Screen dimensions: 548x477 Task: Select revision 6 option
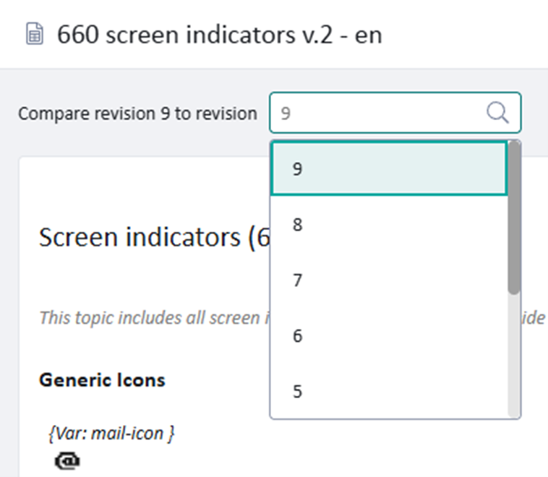389,336
